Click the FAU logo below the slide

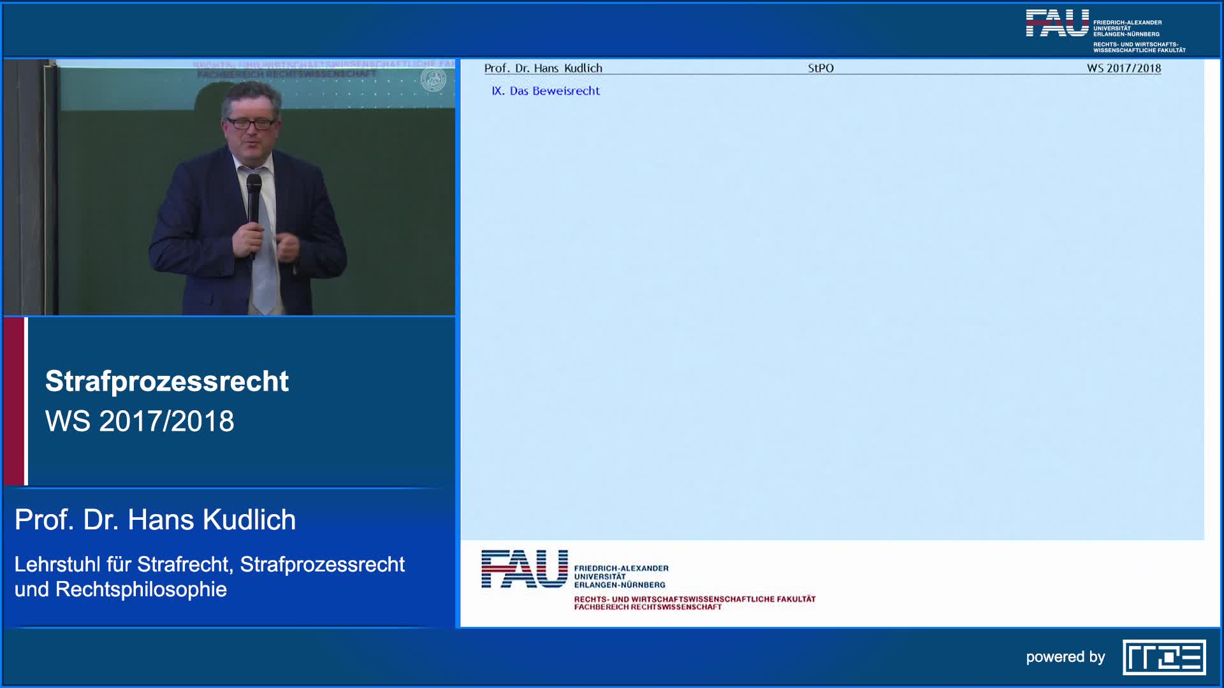point(524,569)
